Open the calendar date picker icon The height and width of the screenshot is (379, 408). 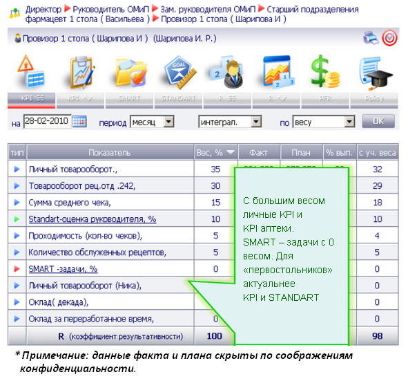tap(79, 122)
